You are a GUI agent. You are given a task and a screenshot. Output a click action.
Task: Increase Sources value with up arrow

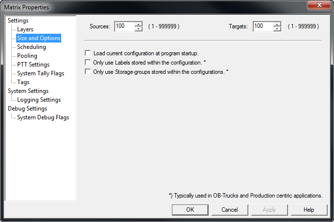click(x=139, y=24)
